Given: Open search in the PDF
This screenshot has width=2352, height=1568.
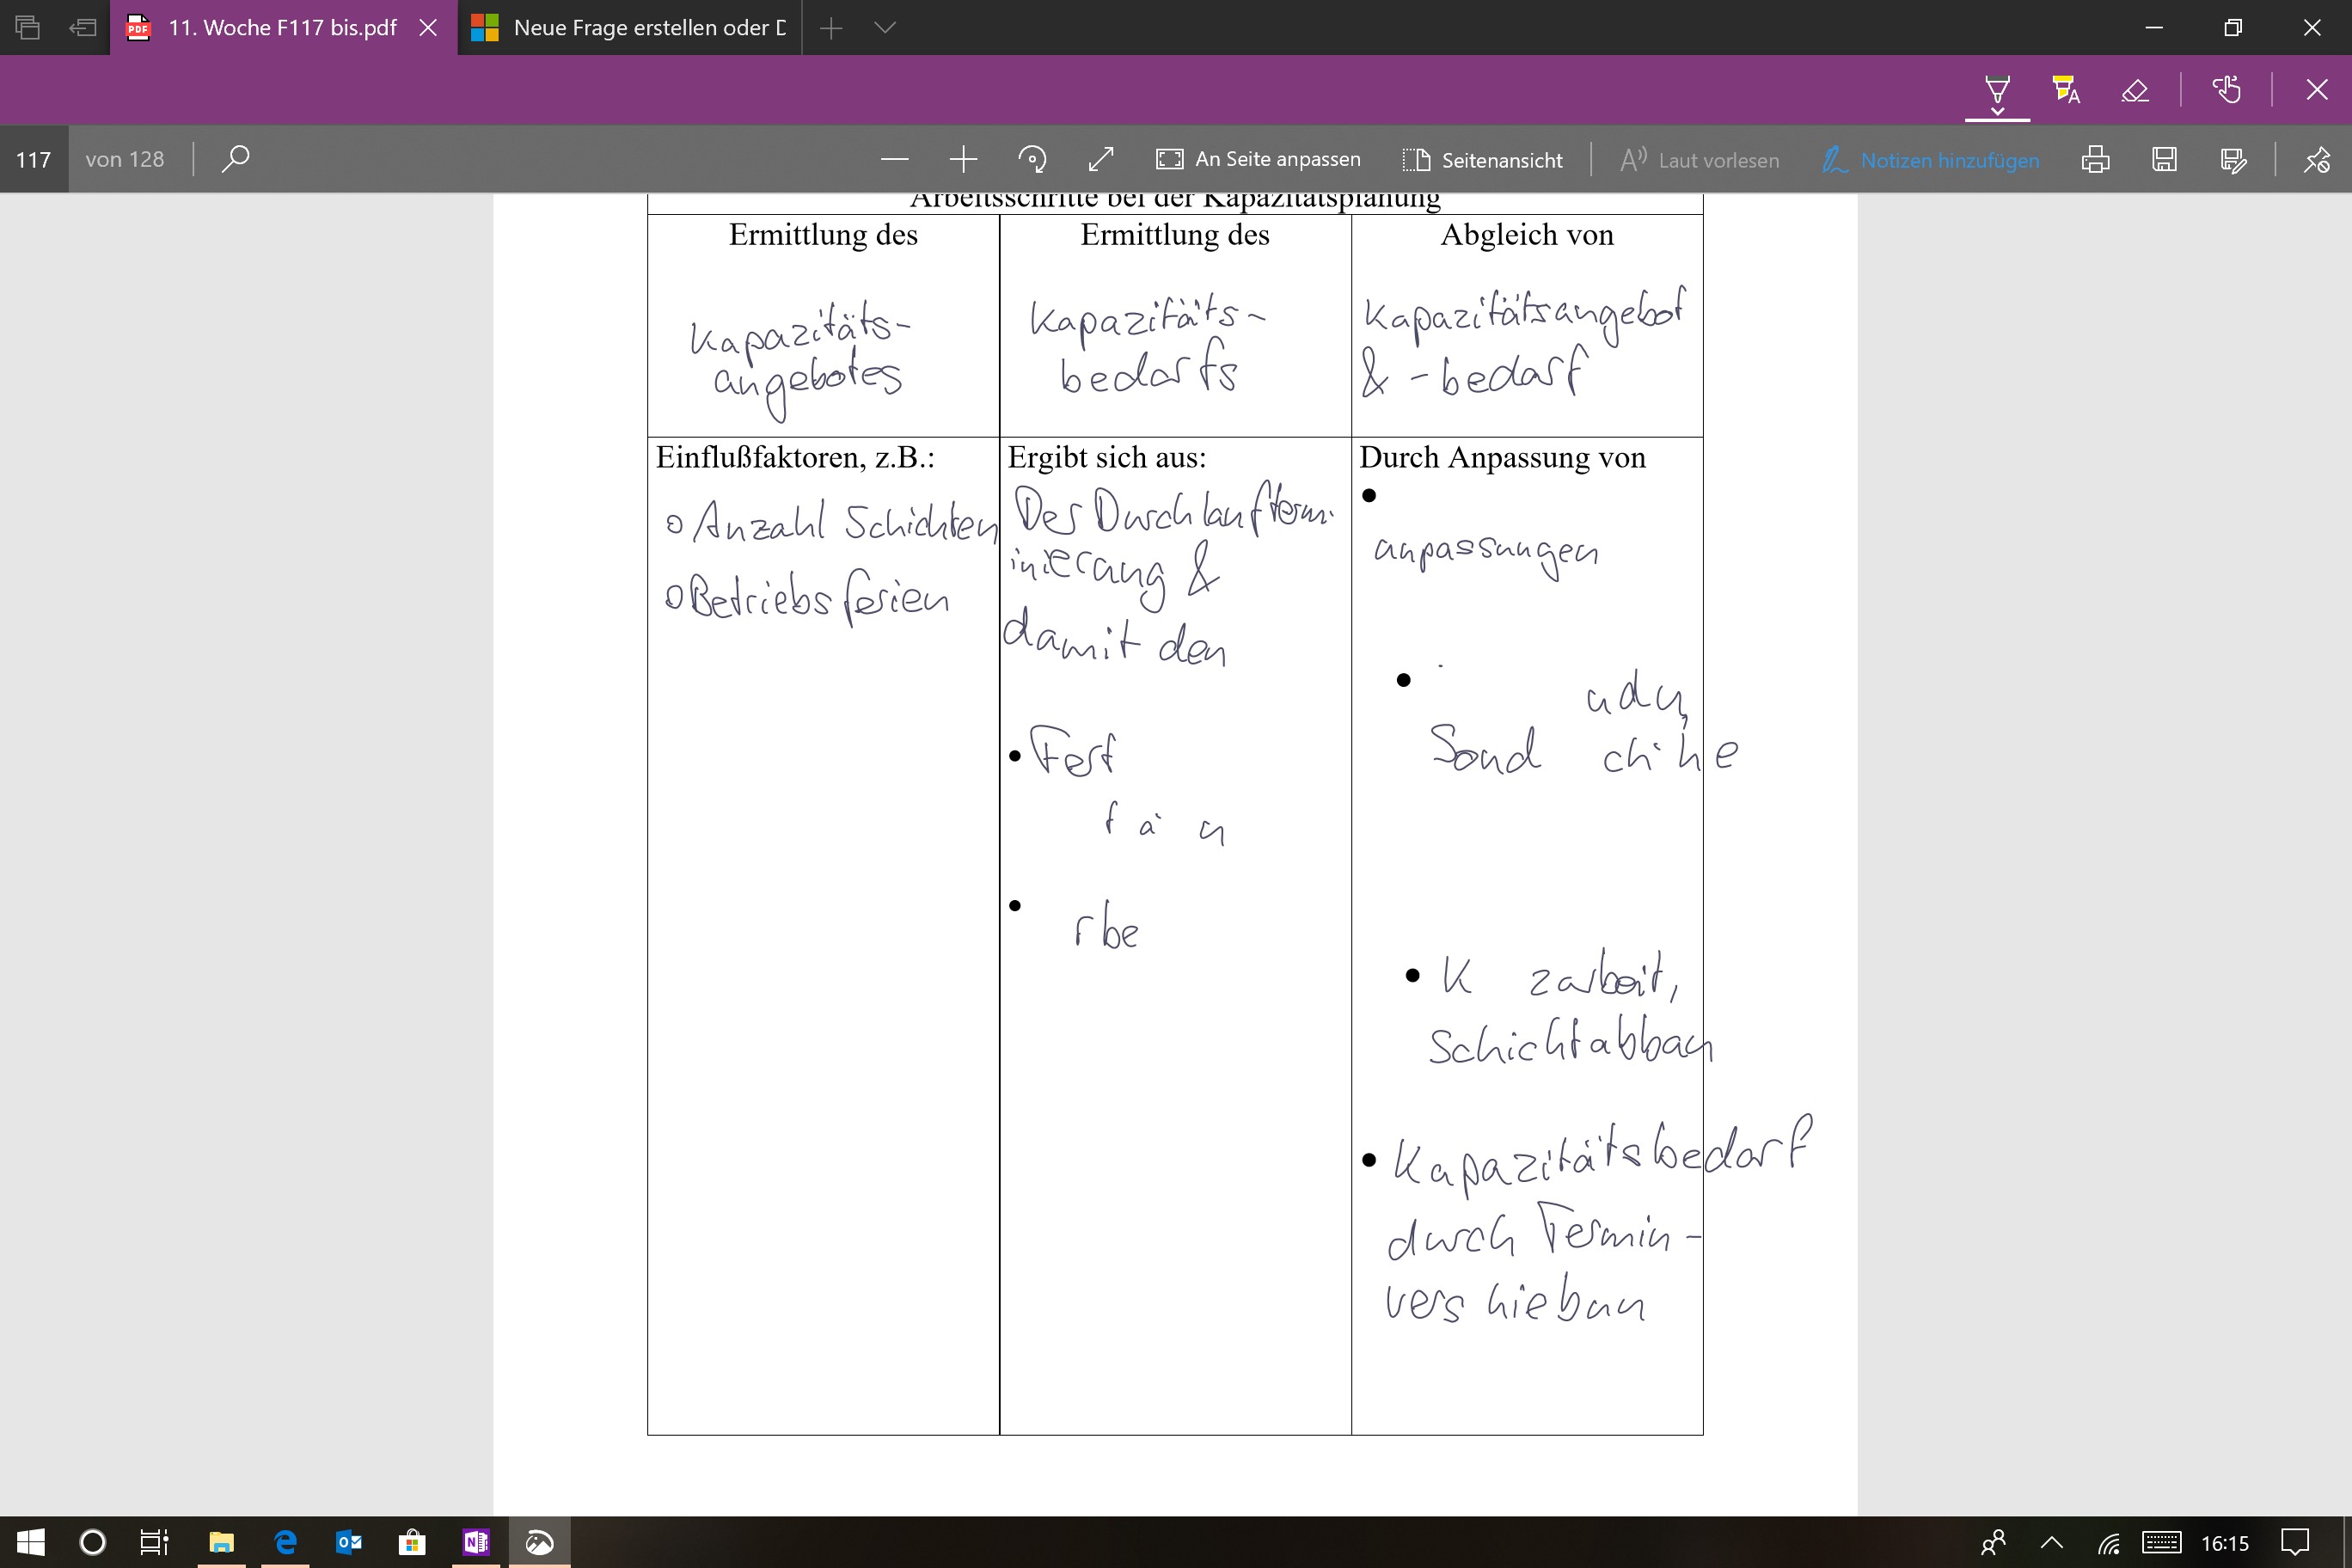Looking at the screenshot, I should click(x=235, y=159).
